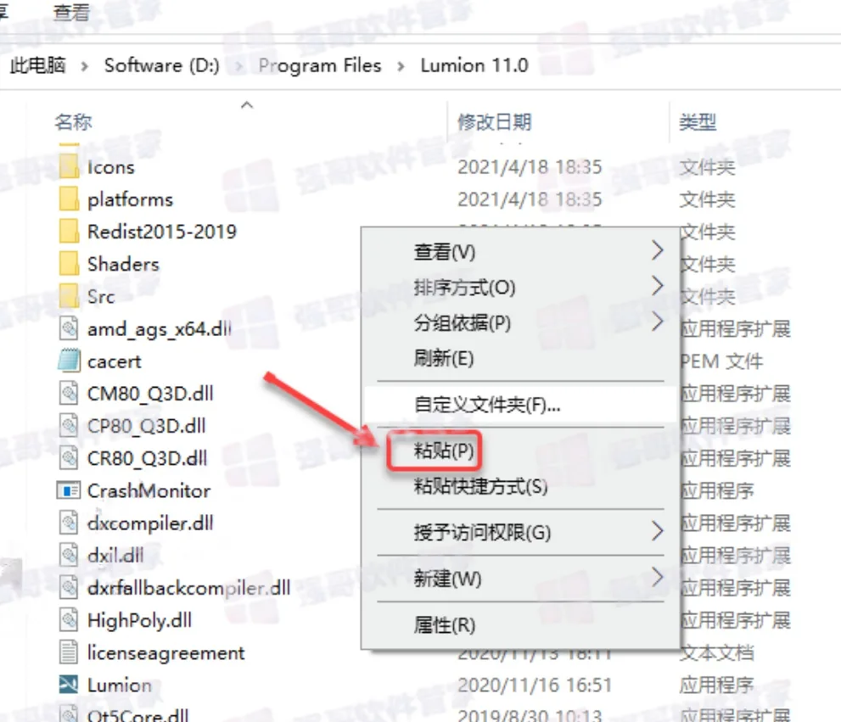Viewport: 841px width, 722px height.
Task: Select the CP80_Q3D.dll file icon
Action: [x=69, y=425]
